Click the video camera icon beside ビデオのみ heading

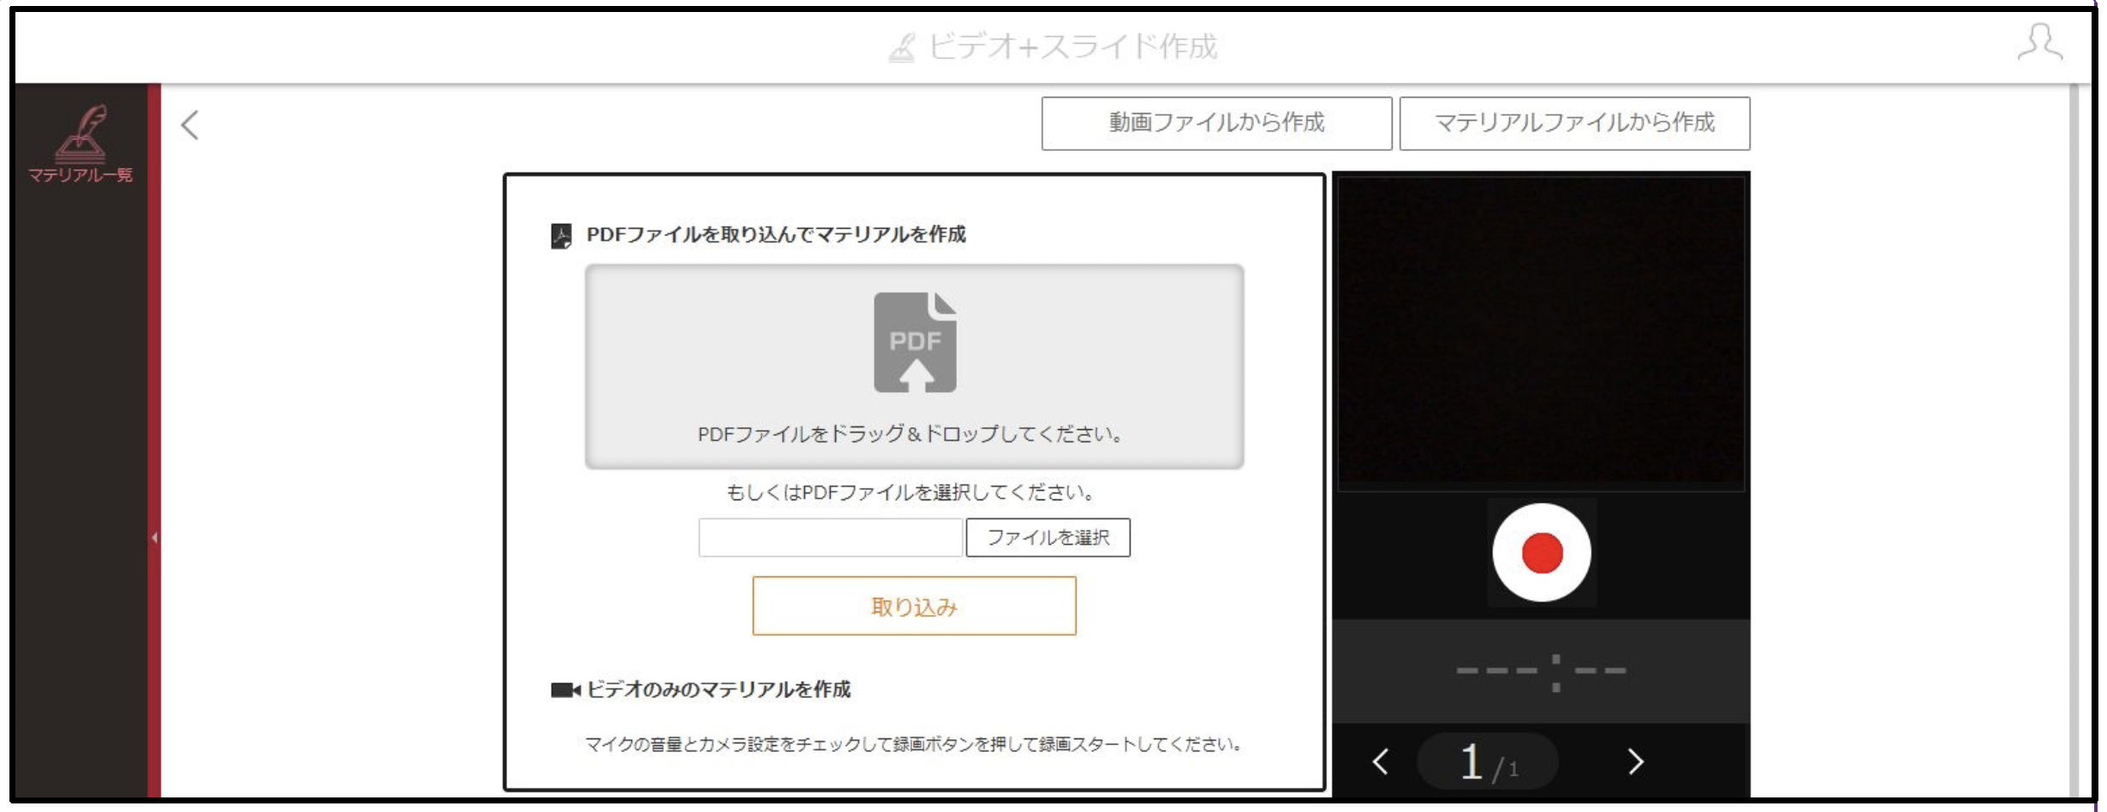[x=565, y=690]
